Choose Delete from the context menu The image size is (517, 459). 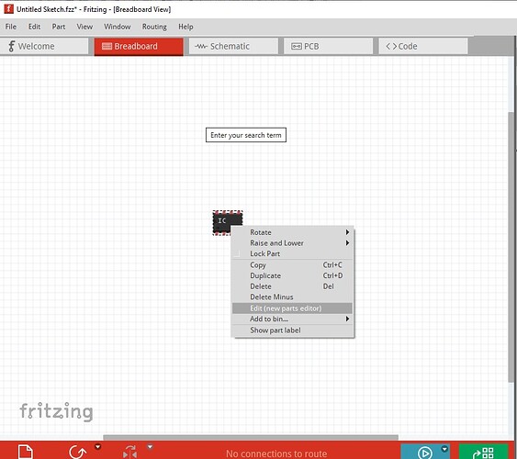click(x=292, y=286)
